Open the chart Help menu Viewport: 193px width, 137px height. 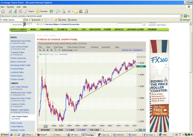(117, 47)
